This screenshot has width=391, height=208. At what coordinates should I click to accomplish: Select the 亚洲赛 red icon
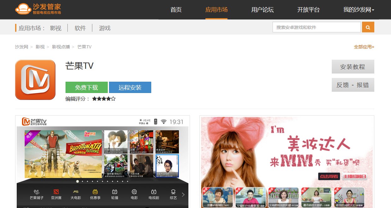56,192
